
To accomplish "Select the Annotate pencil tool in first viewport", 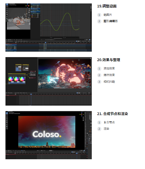I will pyautogui.click(x=7, y=17).
